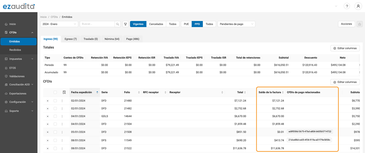Sort by Fecha expedición column arrows
This screenshot has height=153, width=365.
click(97, 92)
